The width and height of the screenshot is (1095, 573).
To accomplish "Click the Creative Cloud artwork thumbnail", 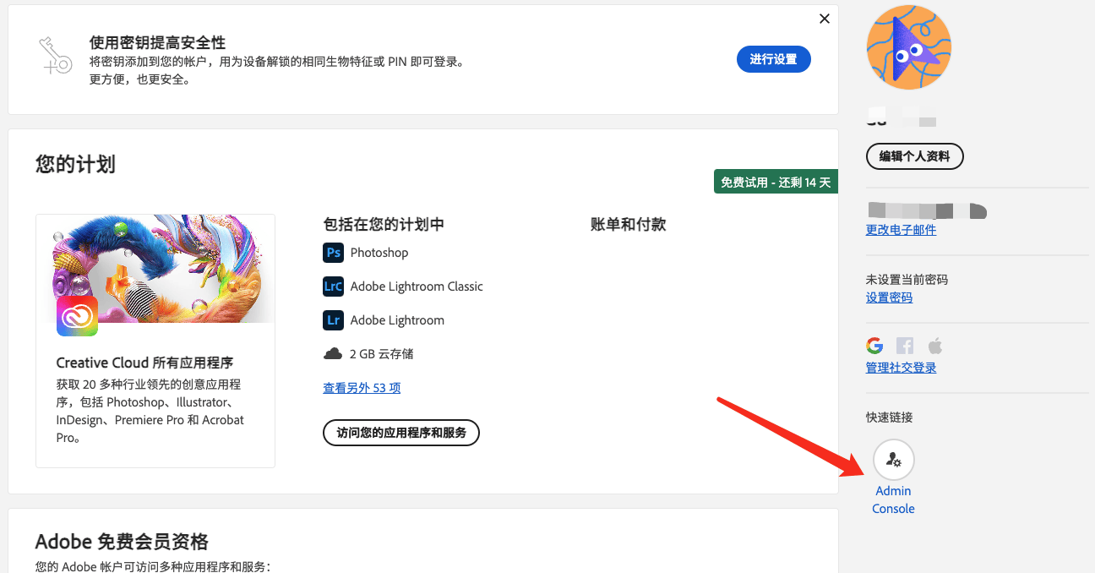I will [155, 269].
